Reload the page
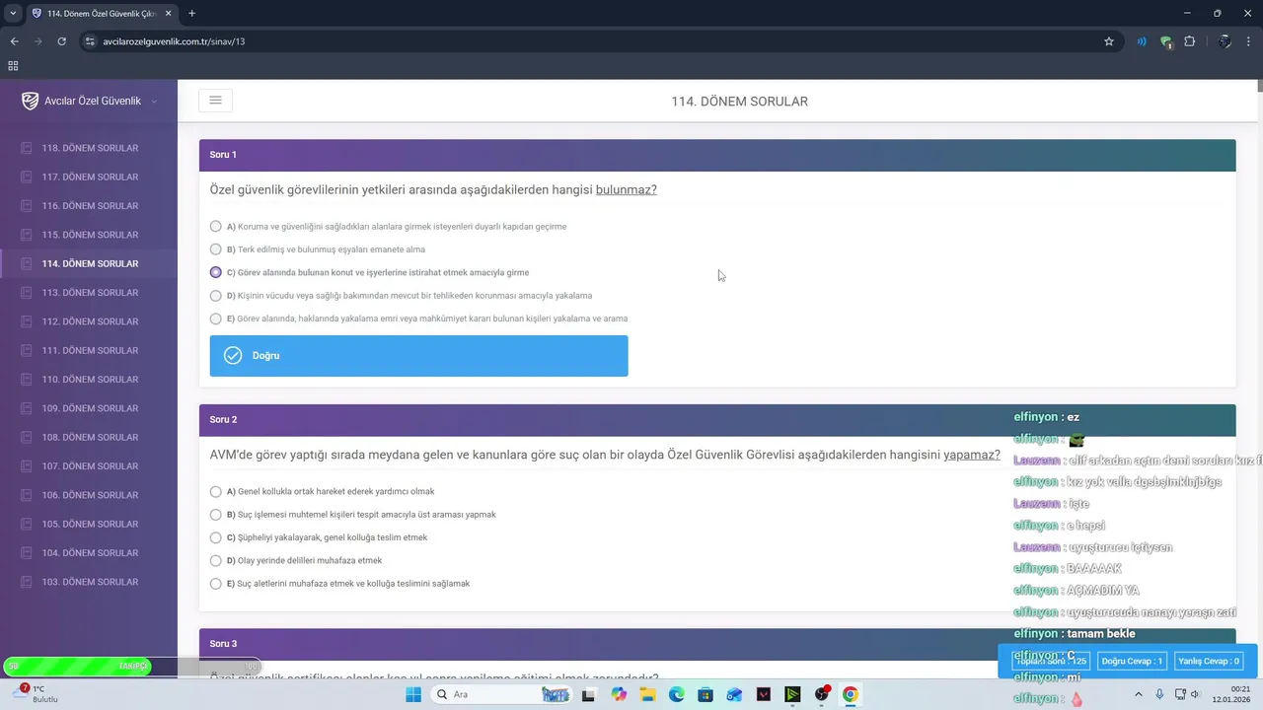 pyautogui.click(x=61, y=41)
